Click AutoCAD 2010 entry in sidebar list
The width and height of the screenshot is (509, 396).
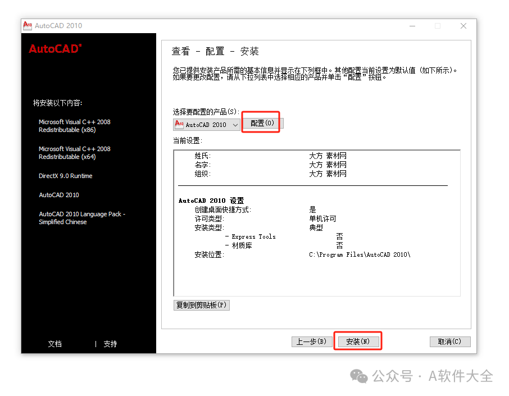59,195
